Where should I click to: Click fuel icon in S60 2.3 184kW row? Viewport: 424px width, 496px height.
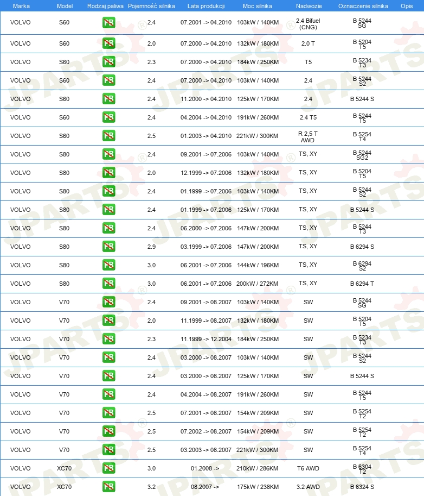[x=108, y=62]
